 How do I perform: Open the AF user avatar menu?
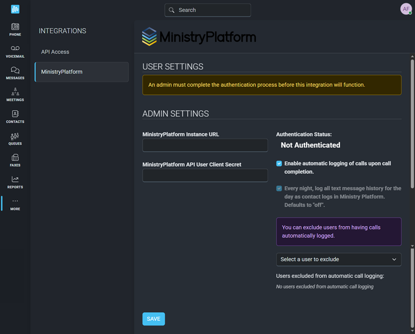pyautogui.click(x=406, y=9)
